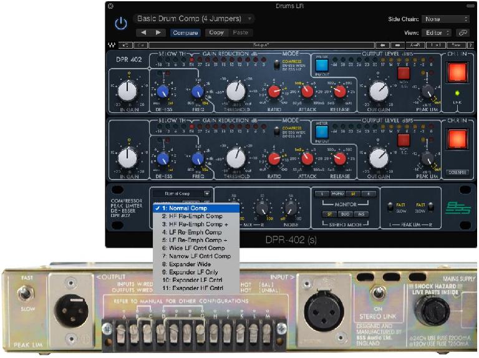The image size is (479, 358).
Task: Toggle blue Meter In/Out button bottom channel
Action: (322, 132)
